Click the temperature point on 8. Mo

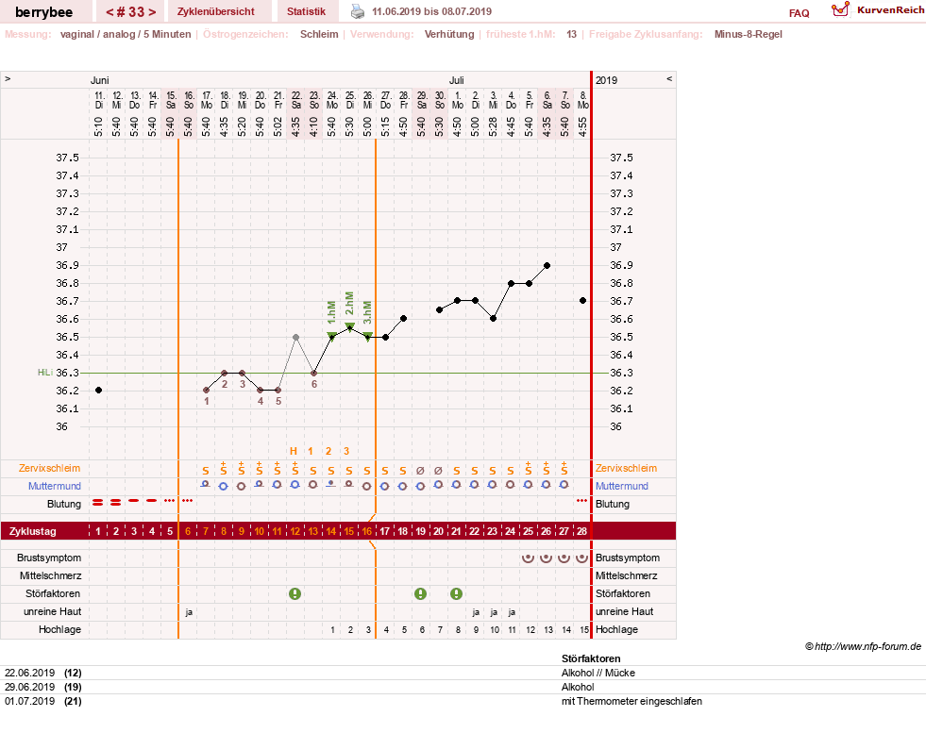583,300
